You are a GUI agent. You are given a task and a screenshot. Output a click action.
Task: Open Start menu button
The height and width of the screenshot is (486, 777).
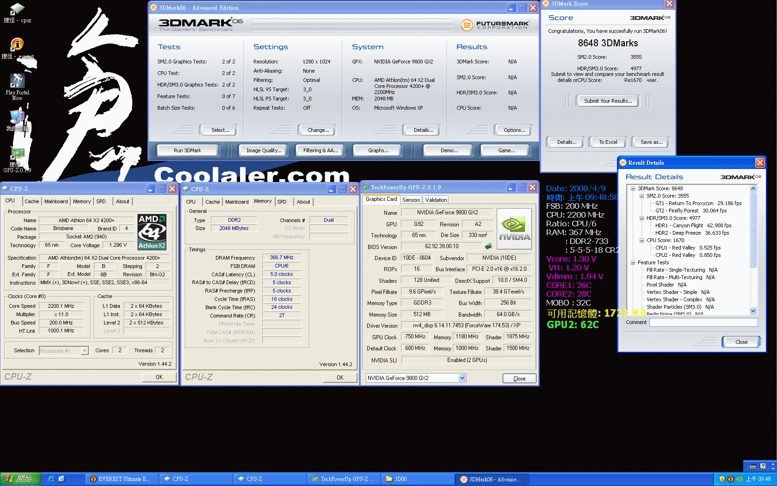pyautogui.click(x=21, y=479)
